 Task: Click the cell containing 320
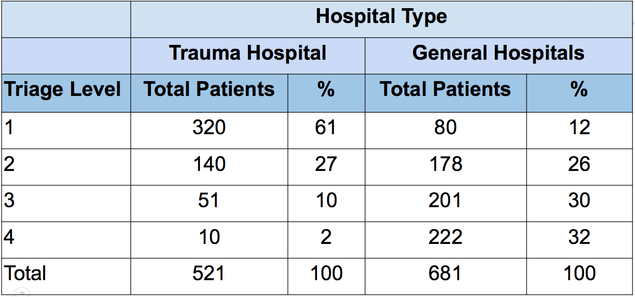pyautogui.click(x=209, y=128)
